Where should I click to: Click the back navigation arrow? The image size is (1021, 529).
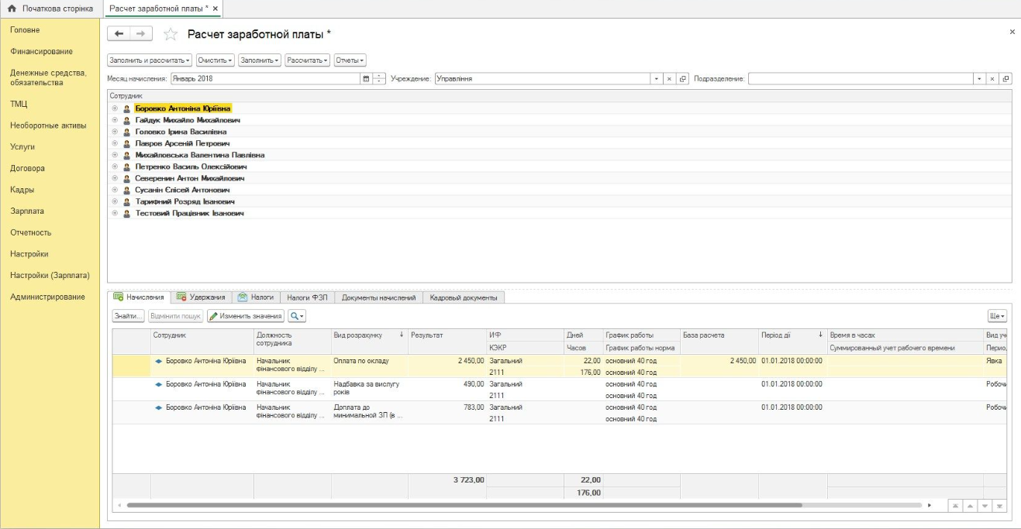point(119,34)
